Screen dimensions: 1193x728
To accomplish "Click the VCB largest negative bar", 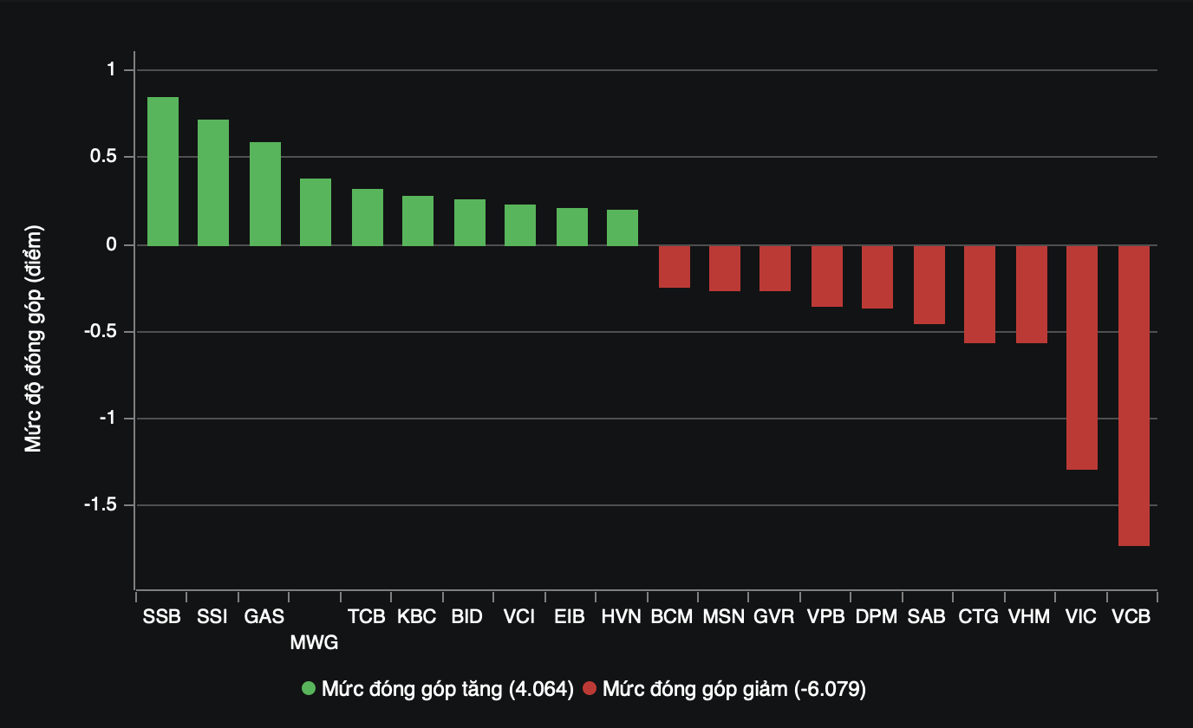I will click(1133, 395).
